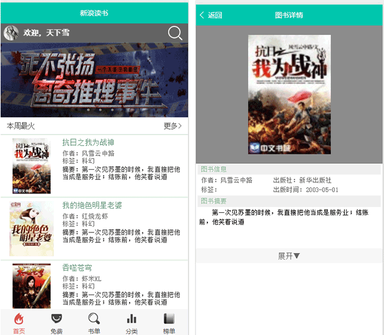Open book title 抗日之我为战神
The width and height of the screenshot is (384, 335).
click(88, 142)
